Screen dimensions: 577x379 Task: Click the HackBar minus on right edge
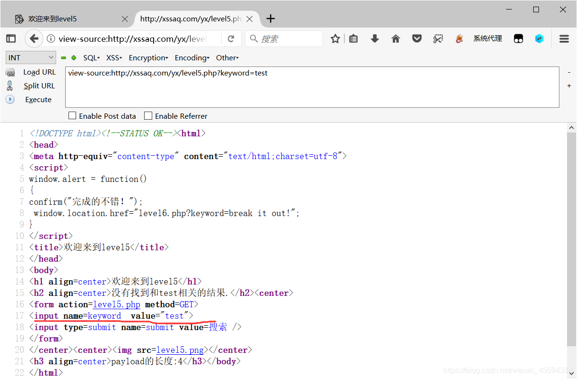(569, 72)
